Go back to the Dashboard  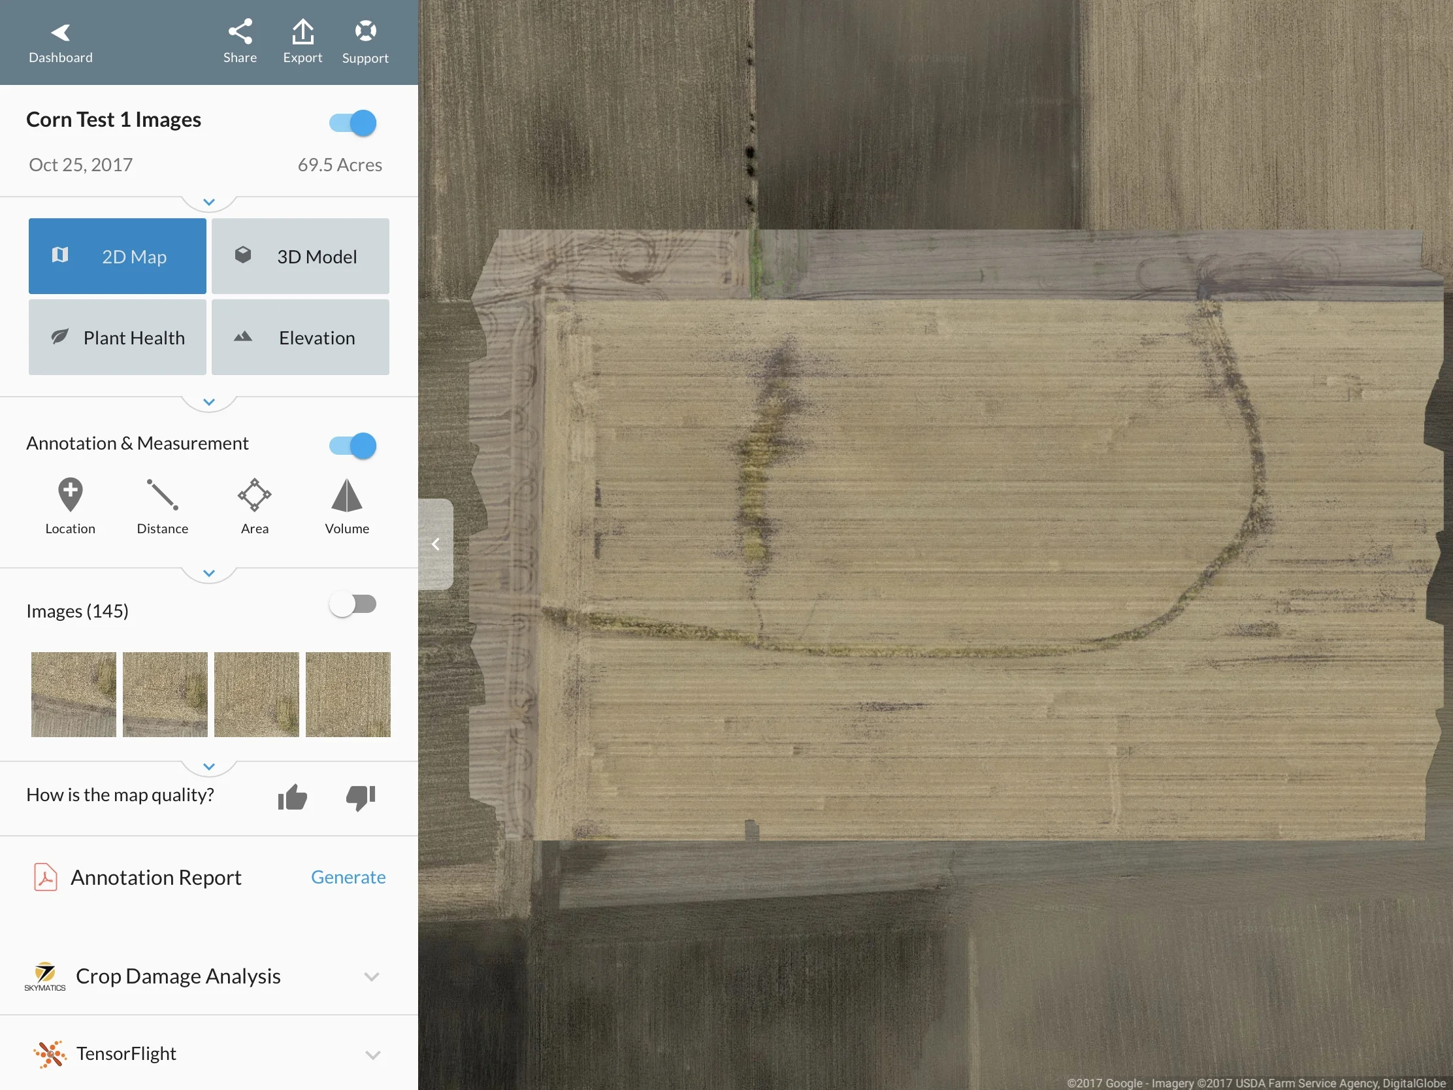click(60, 42)
